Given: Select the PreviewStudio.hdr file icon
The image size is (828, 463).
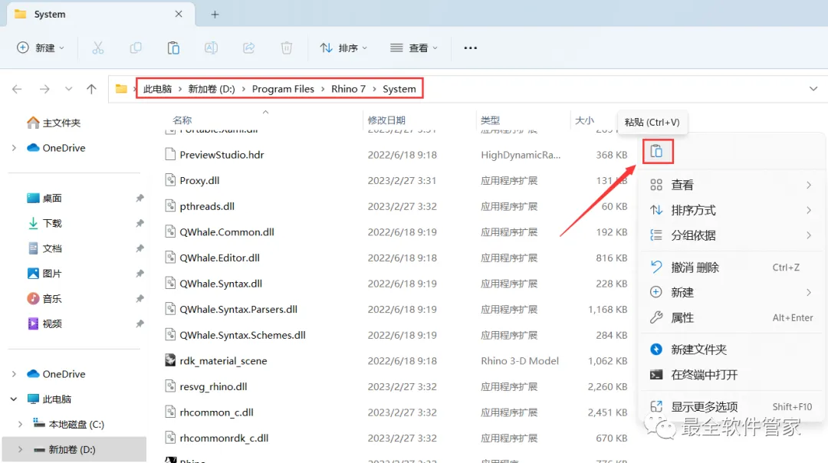Looking at the screenshot, I should click(170, 155).
